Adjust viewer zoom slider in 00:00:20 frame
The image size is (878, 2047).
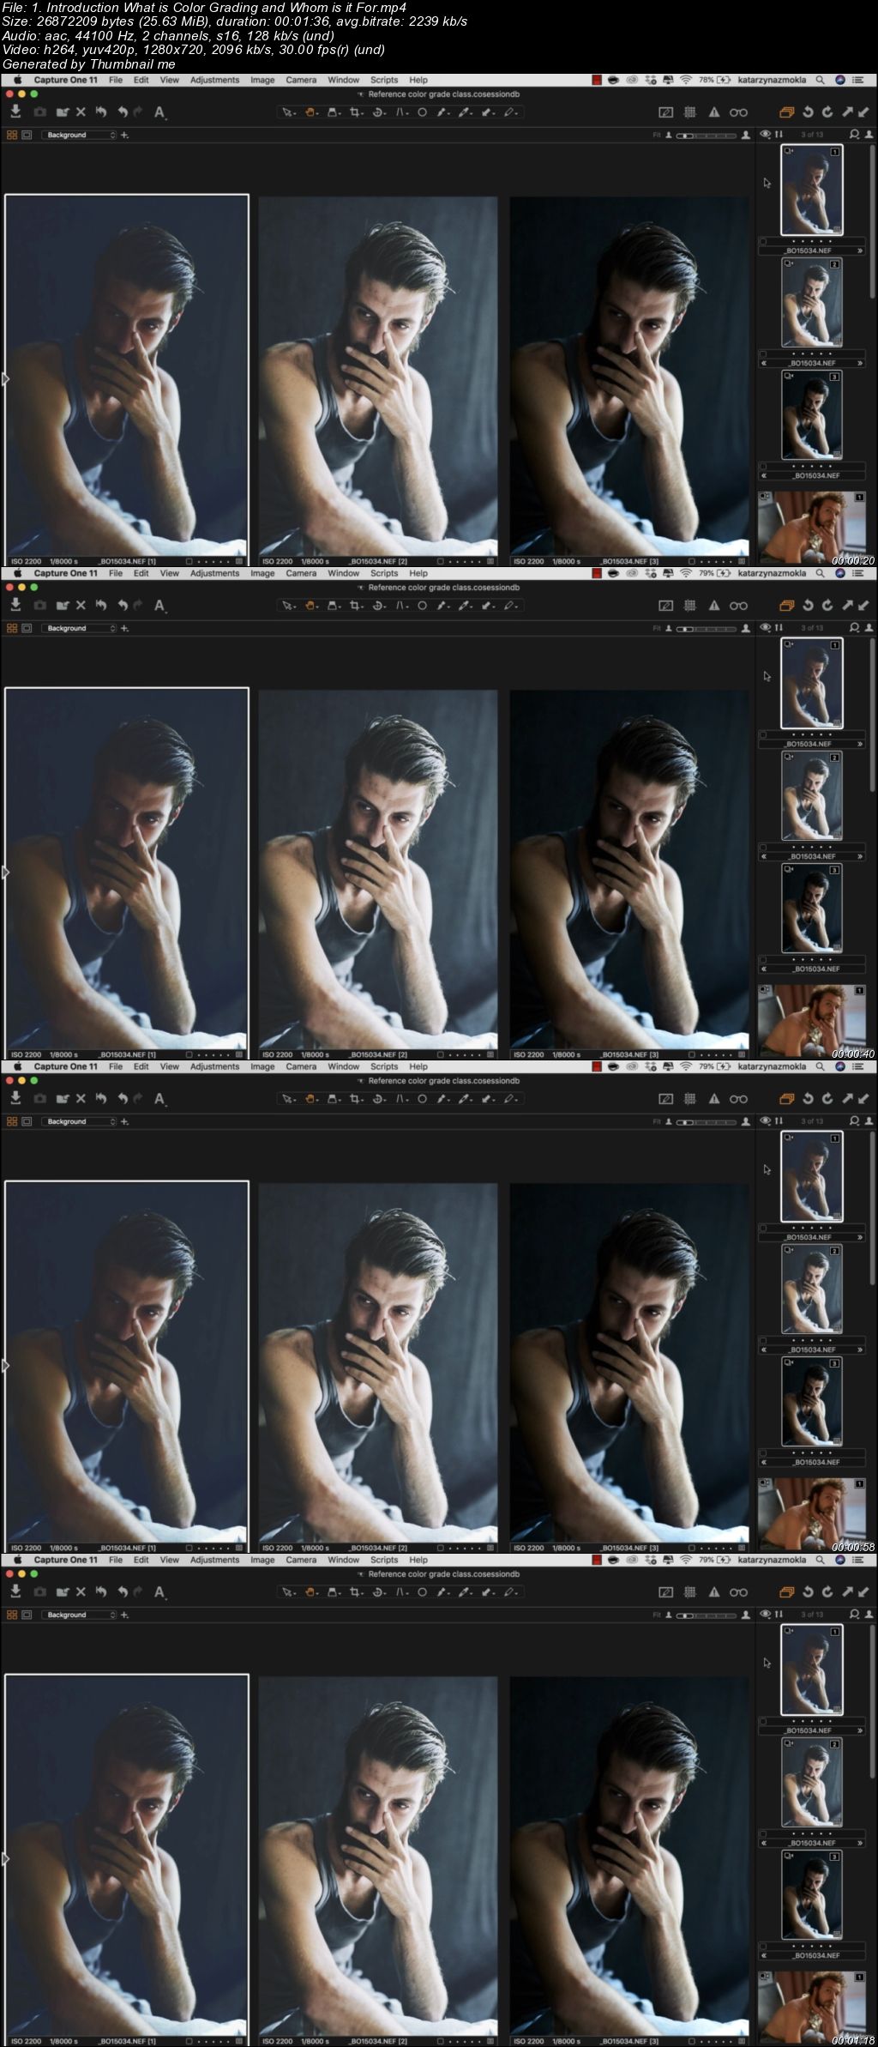pyautogui.click(x=707, y=136)
